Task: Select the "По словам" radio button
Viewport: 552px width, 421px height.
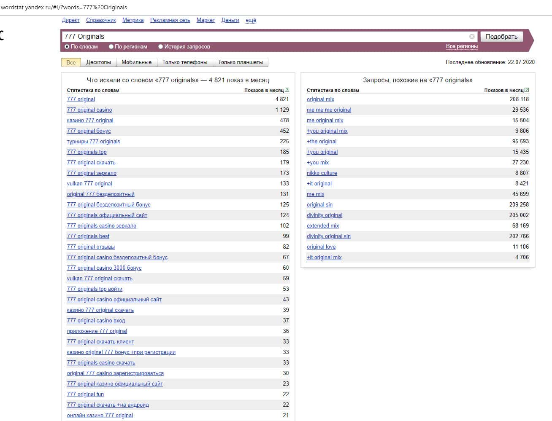Action: click(67, 47)
